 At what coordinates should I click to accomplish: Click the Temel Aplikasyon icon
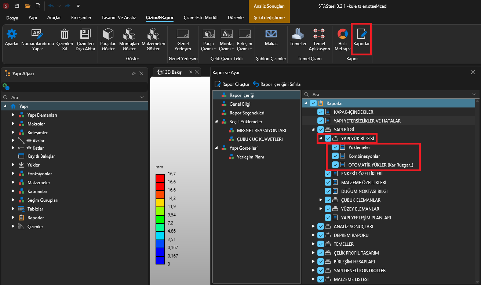tap(319, 34)
